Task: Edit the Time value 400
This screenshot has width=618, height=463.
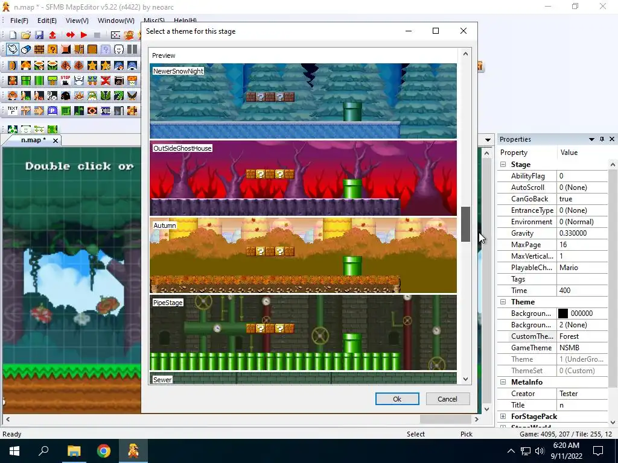Action: coord(582,291)
